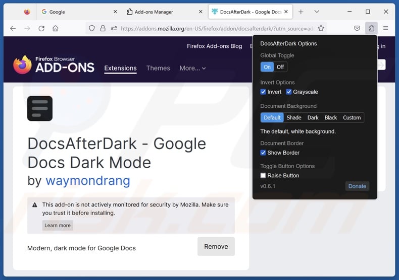Select Shade document background
Screen dimensions: 399x280
(294, 118)
